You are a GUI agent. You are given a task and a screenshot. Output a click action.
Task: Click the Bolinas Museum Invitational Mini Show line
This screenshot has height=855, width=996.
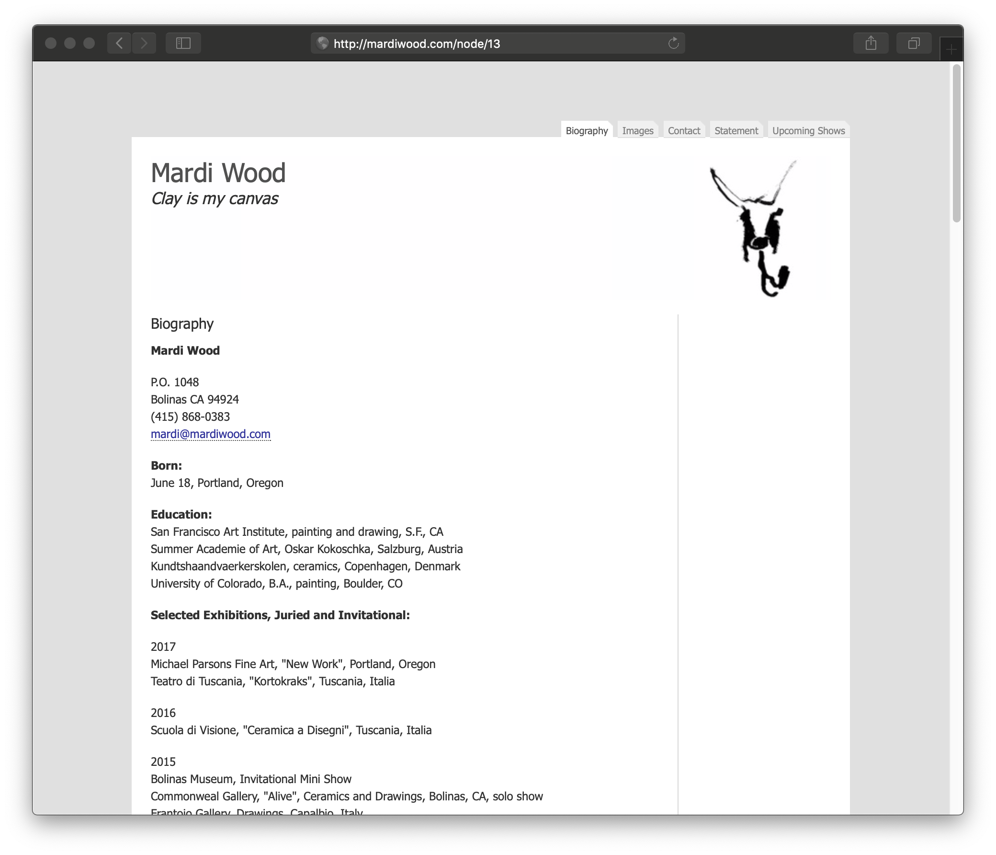pyautogui.click(x=251, y=779)
